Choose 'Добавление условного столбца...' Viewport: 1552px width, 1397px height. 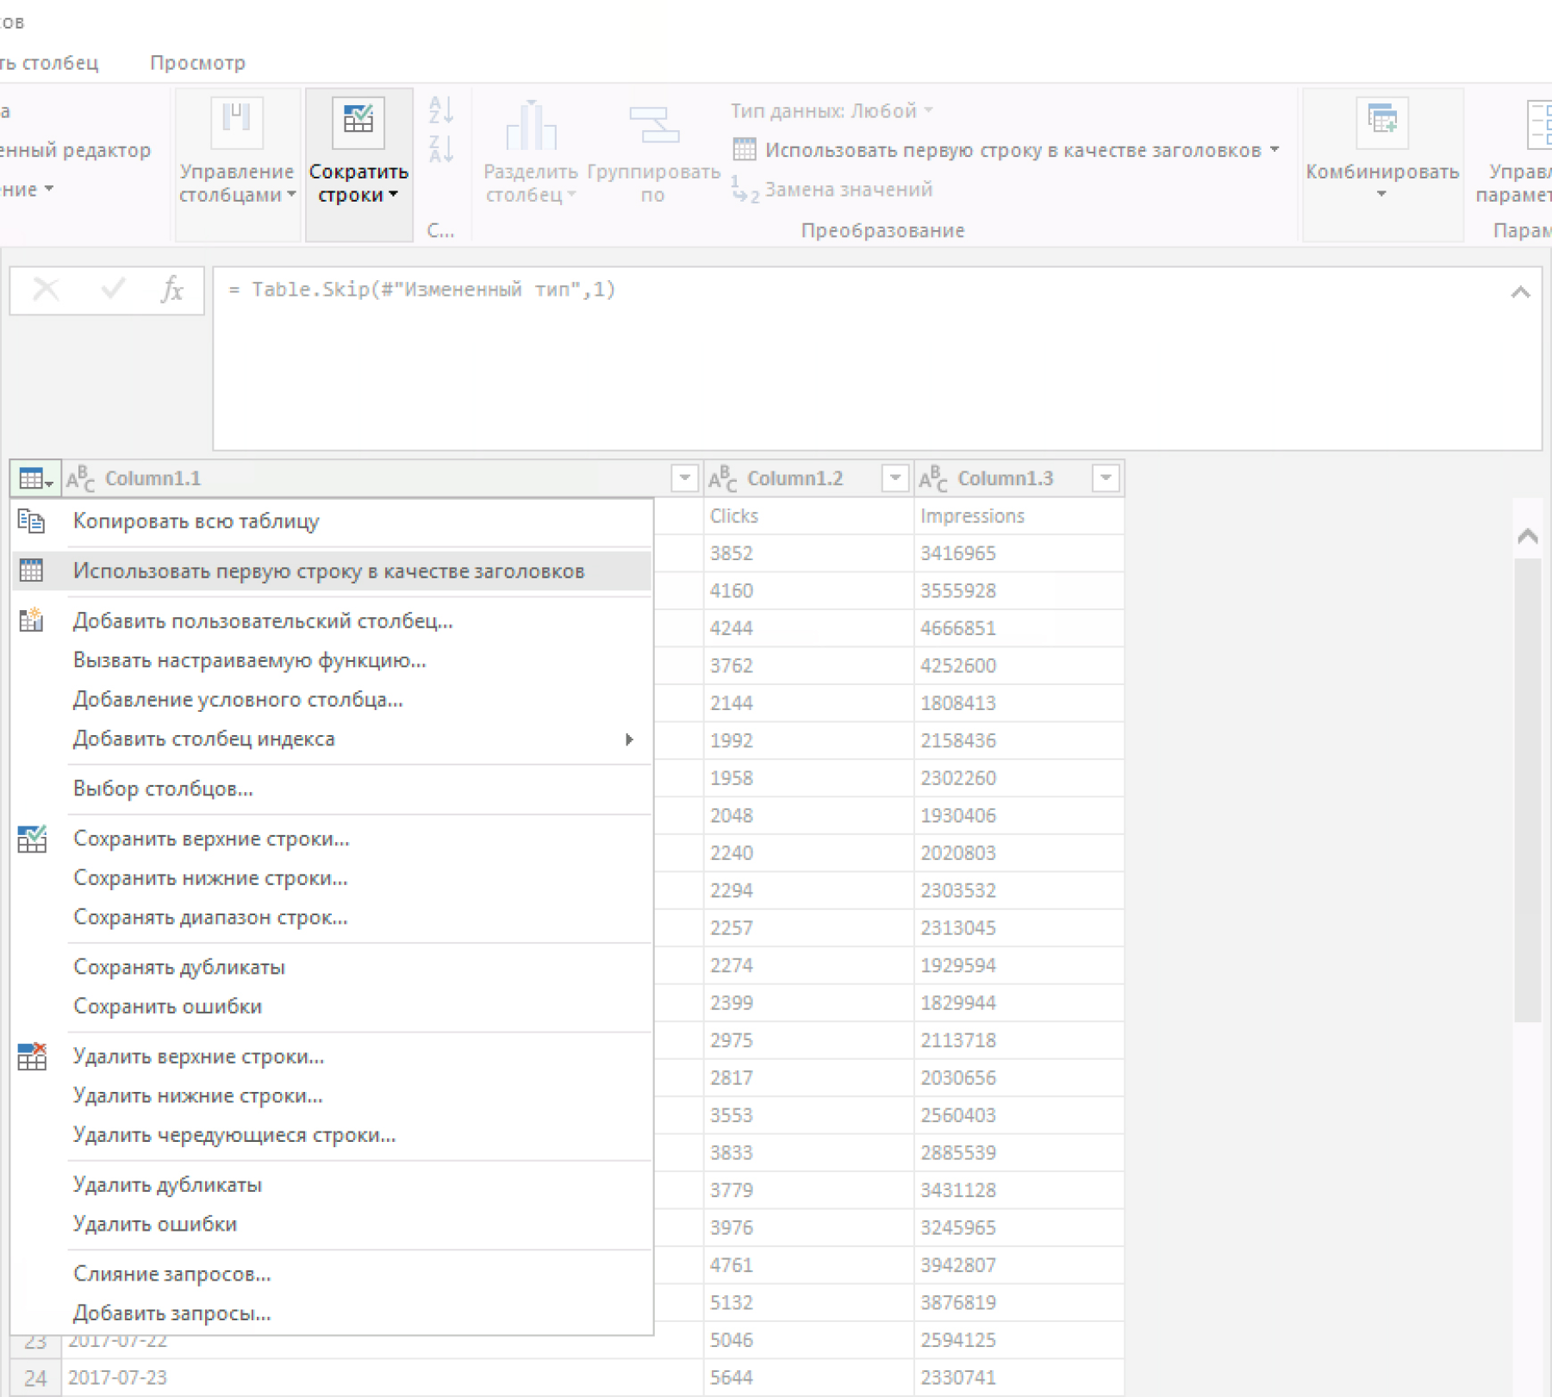[x=332, y=700]
